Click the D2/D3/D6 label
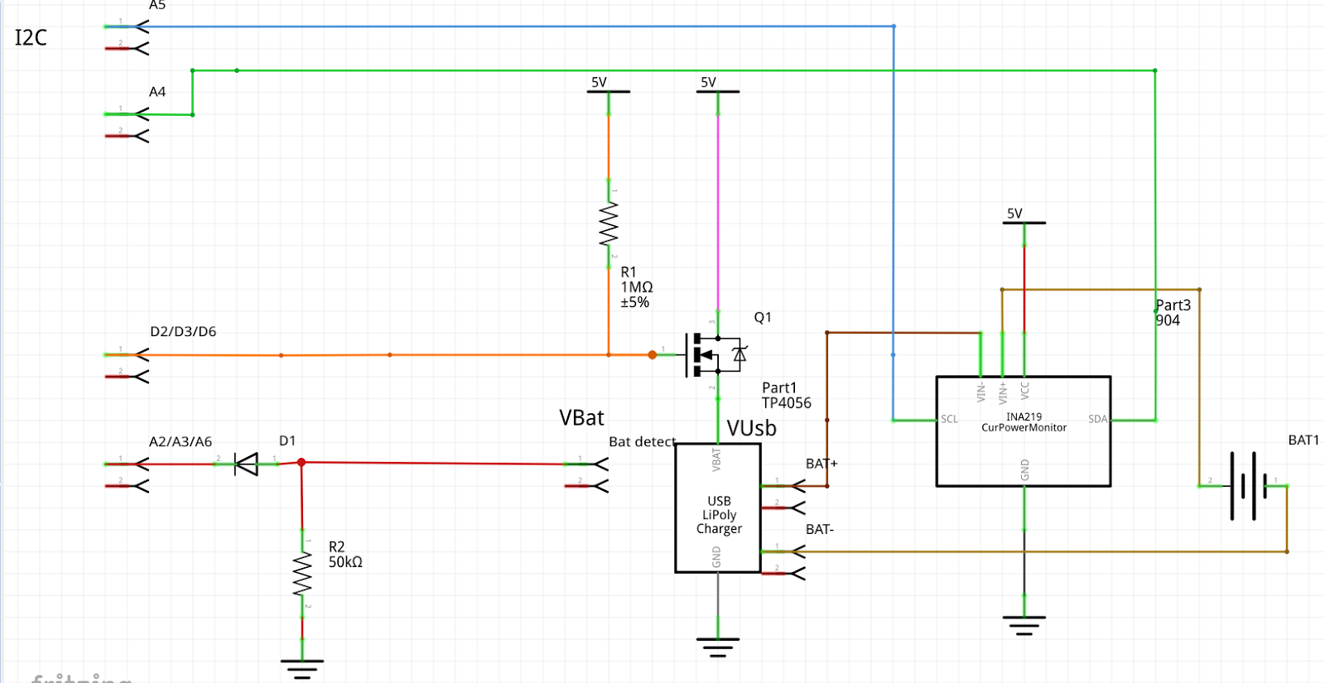 (183, 331)
